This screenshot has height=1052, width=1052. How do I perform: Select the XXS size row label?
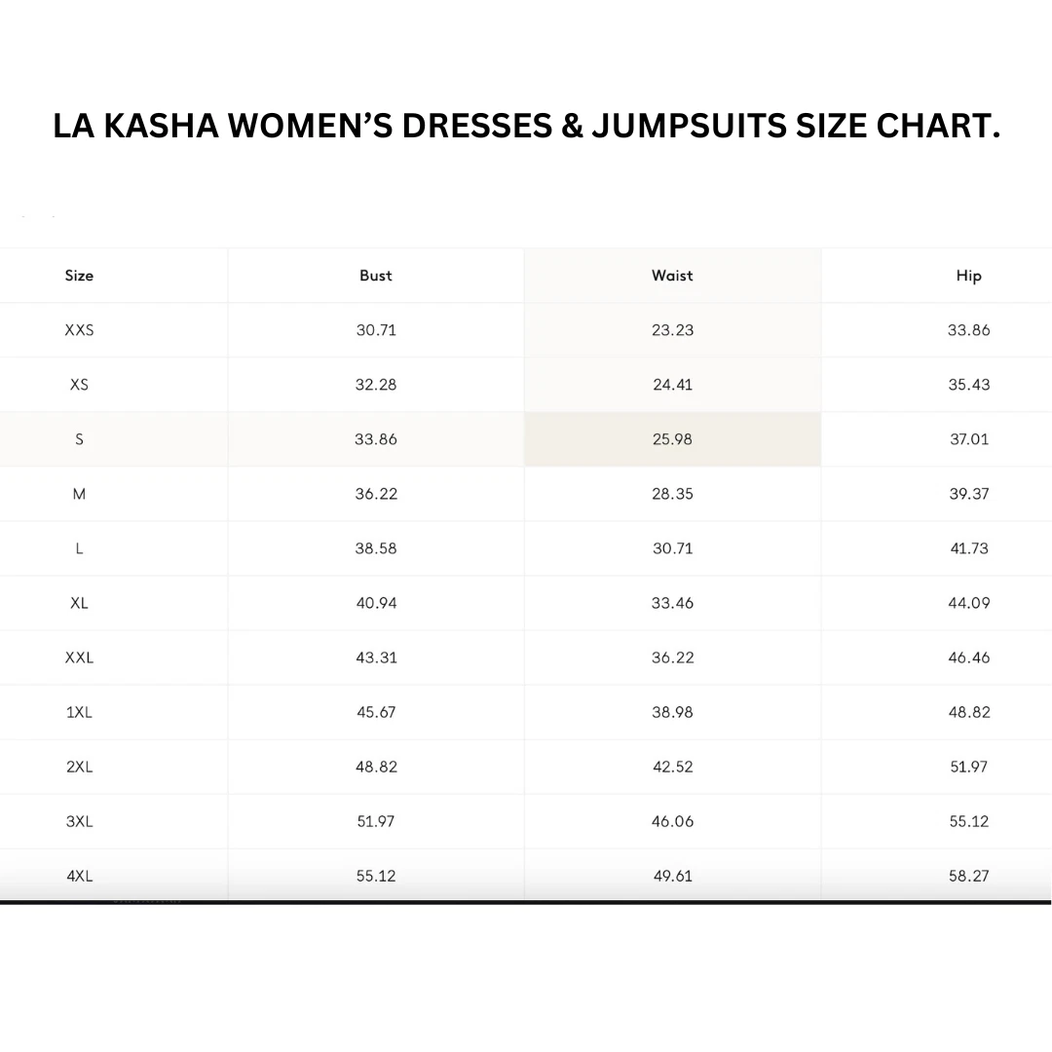(79, 330)
